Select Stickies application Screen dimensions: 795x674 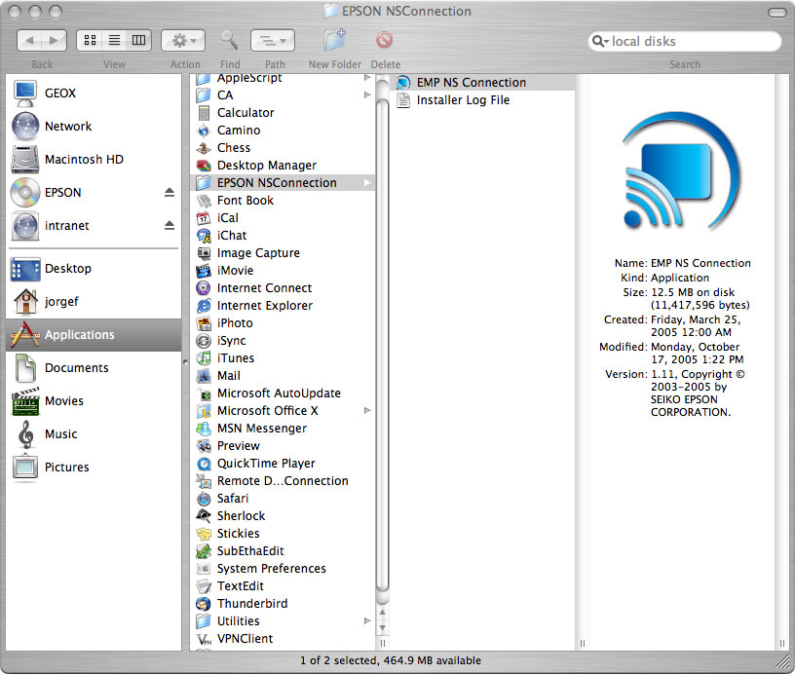(x=283, y=533)
